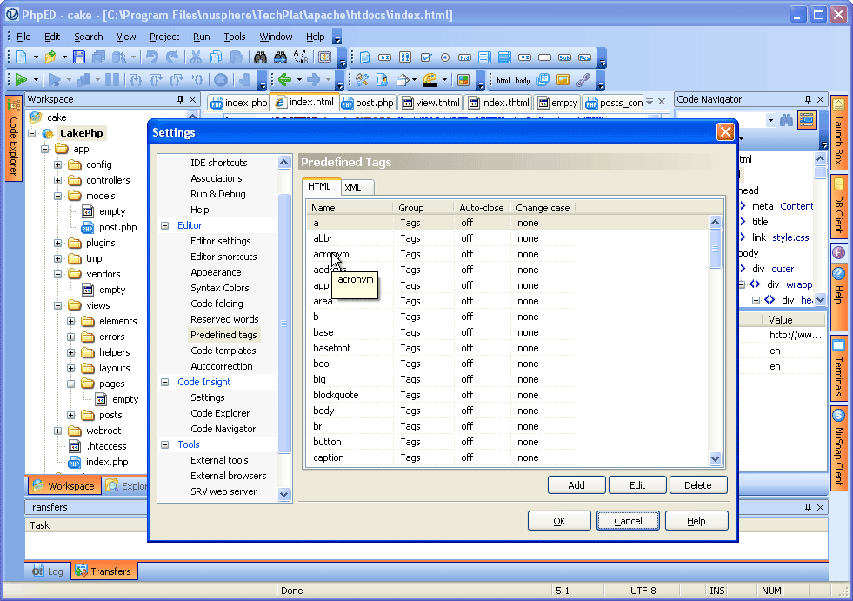Click the Copy icon in the toolbar
Screen dimensions: 853x601
coord(216,57)
